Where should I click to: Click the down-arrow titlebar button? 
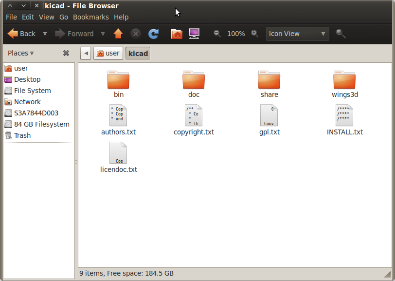point(23,5)
